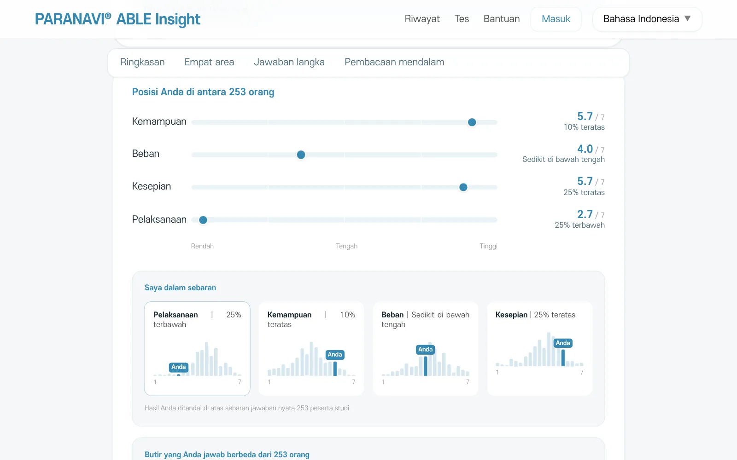Click the '10% teratas' label under Kemampuan score

[x=584, y=127]
